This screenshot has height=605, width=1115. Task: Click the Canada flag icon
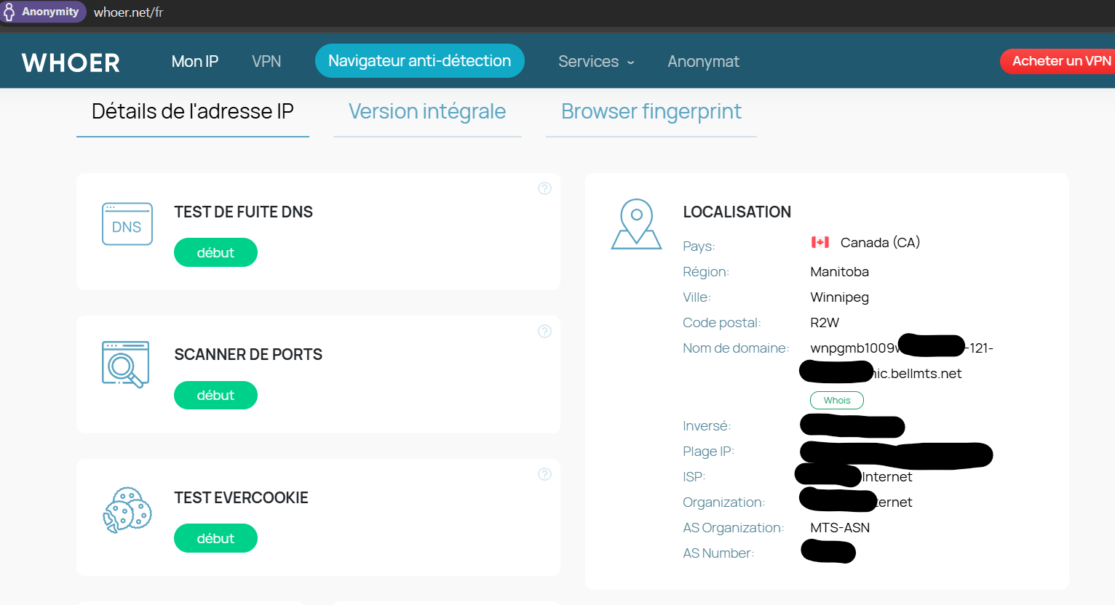tap(820, 242)
